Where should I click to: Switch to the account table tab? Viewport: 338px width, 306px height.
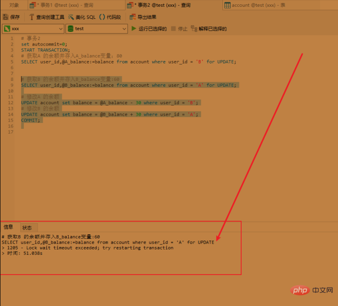pyautogui.click(x=254, y=5)
